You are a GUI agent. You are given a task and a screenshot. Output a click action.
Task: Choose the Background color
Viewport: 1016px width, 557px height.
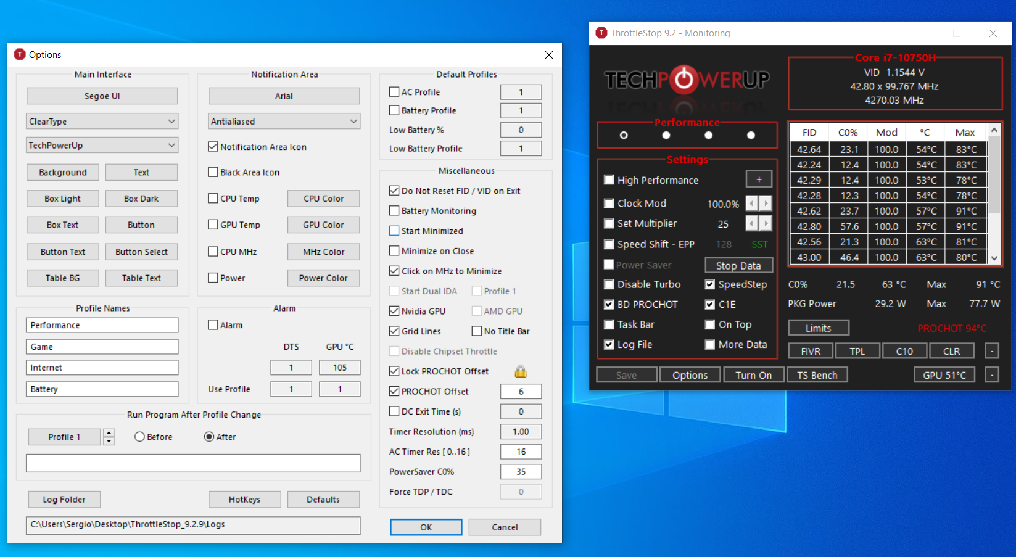click(x=63, y=173)
